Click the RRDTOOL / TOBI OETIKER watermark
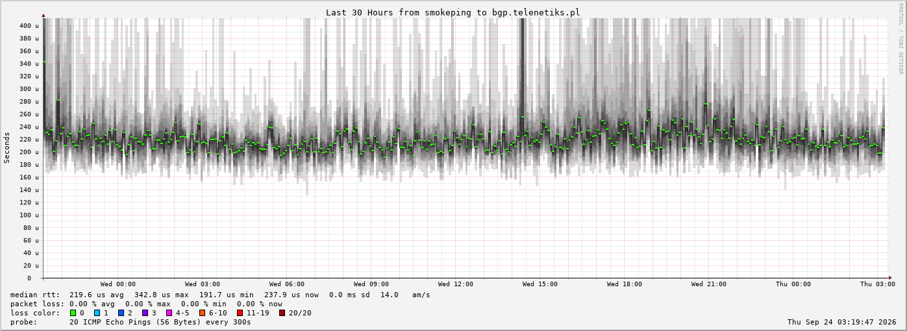Image resolution: width=907 pixels, height=331 pixels. pyautogui.click(x=901, y=38)
